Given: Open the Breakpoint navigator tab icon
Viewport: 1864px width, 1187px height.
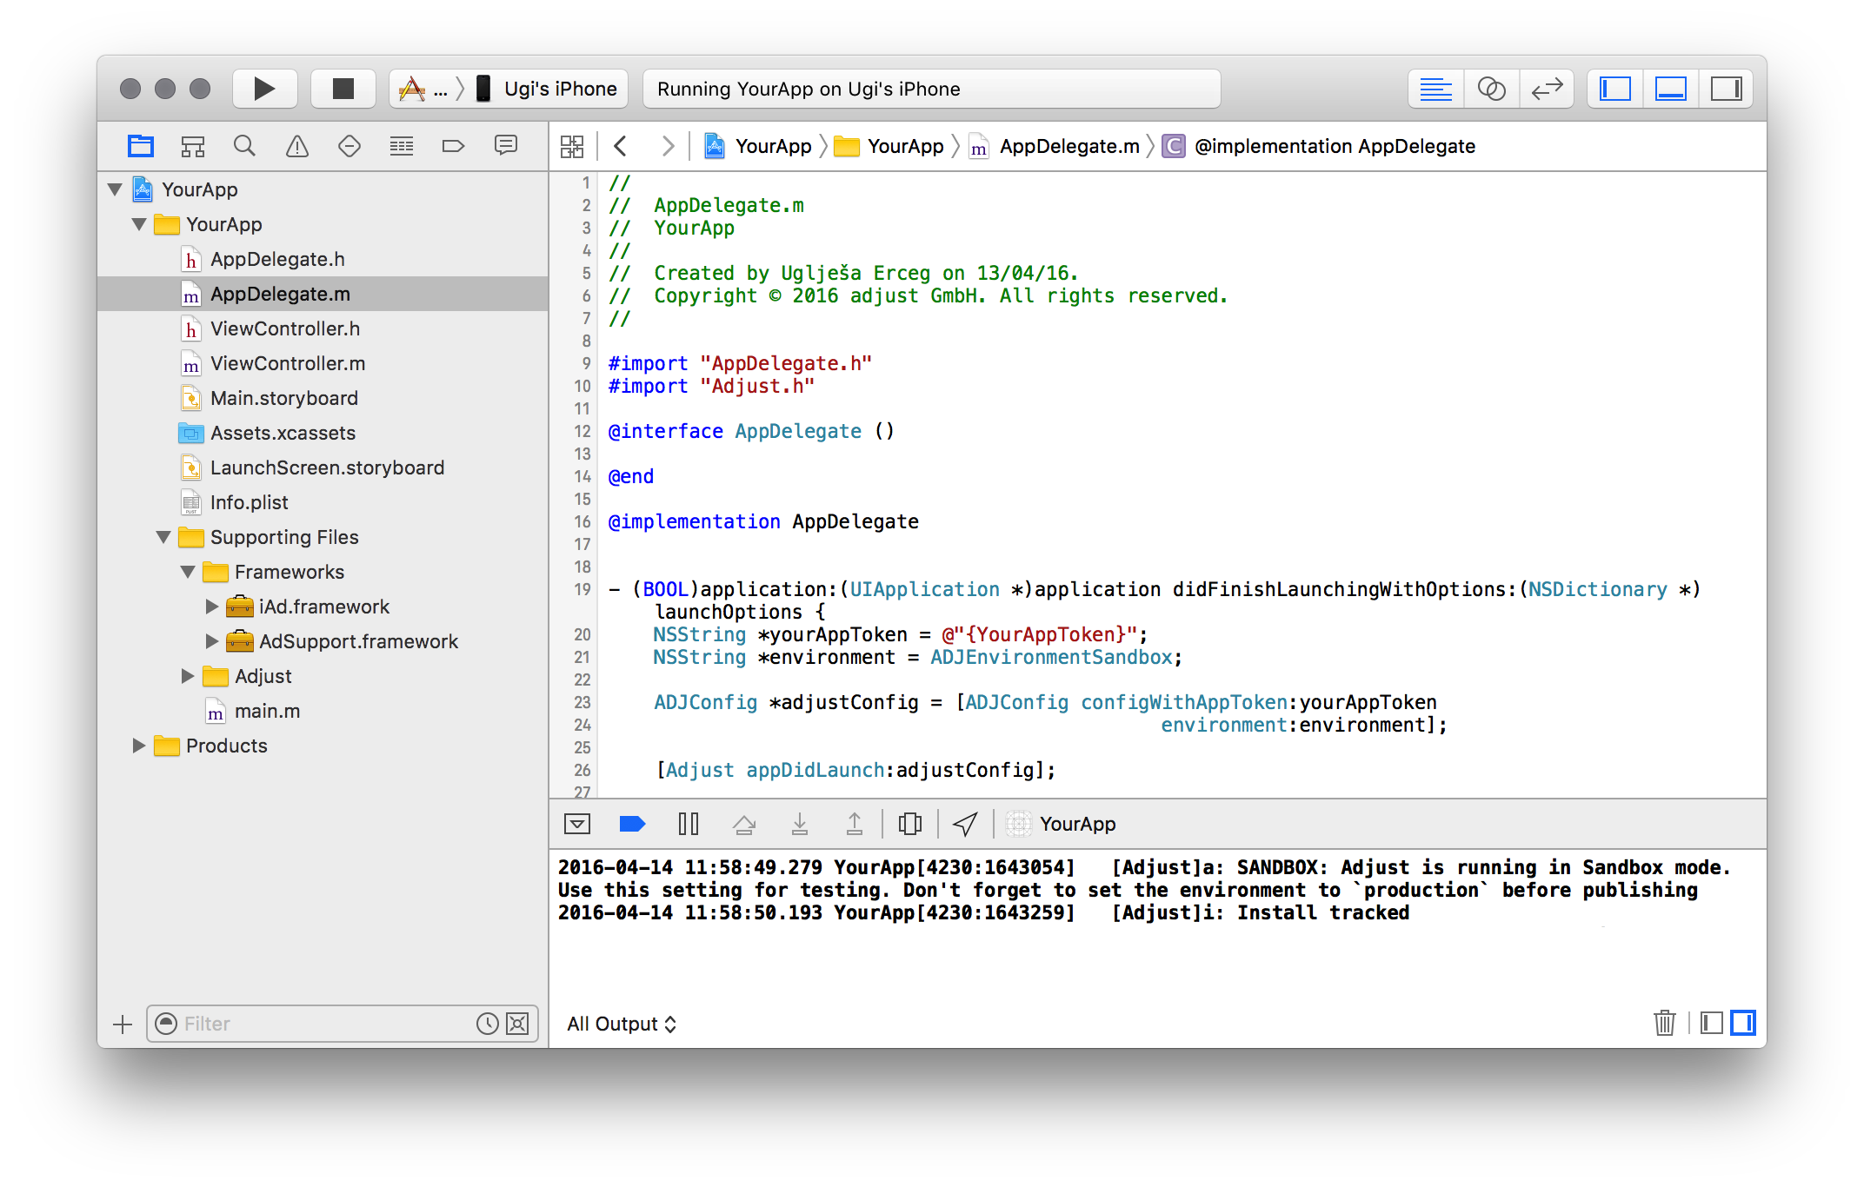Looking at the screenshot, I should coord(453,146).
